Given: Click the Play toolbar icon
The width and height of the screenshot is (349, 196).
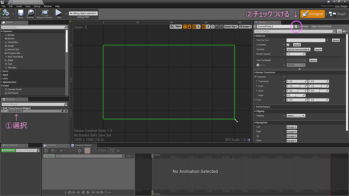Looking at the screenshot, I should 59,14.
